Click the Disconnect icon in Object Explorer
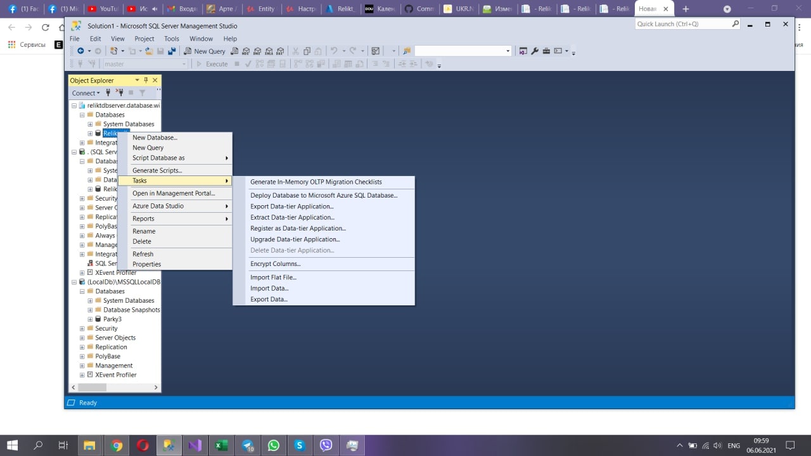 tap(119, 92)
